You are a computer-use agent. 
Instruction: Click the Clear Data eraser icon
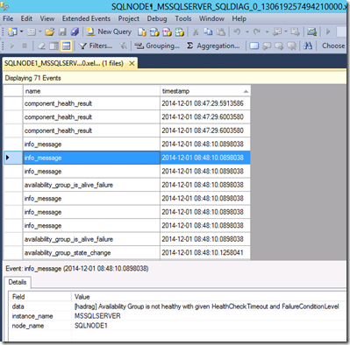tap(41, 46)
